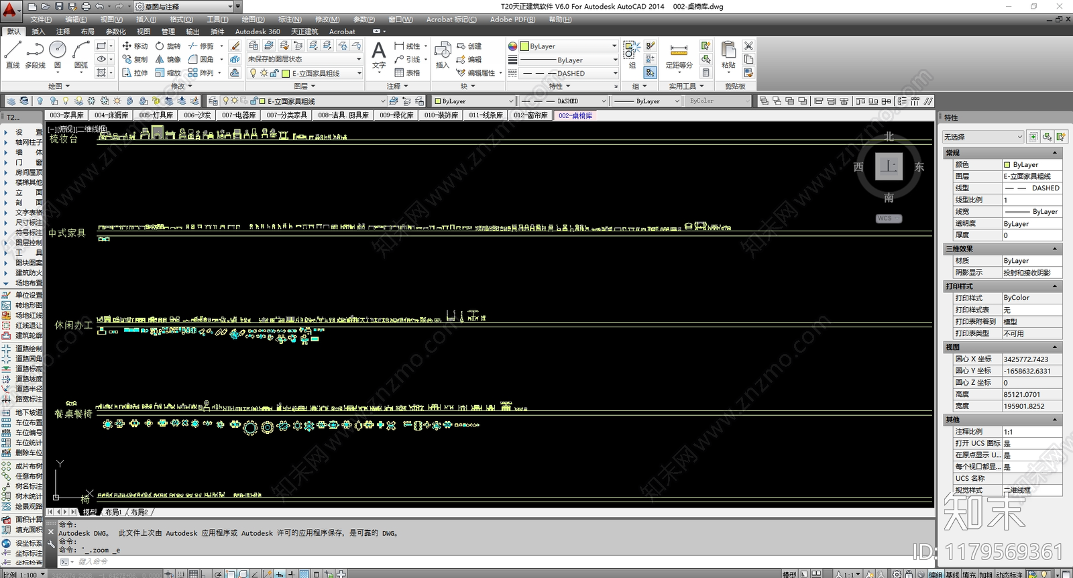This screenshot has height=578, width=1073.
Task: Collapse the 常规 section in properties panel
Action: coord(1055,153)
